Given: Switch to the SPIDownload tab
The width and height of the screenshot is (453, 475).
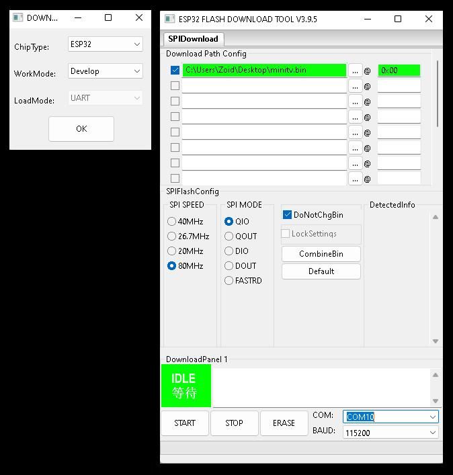Looking at the screenshot, I should (194, 39).
